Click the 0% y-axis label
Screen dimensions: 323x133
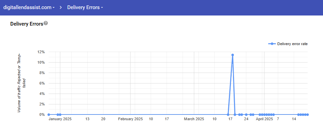pyautogui.click(x=42, y=114)
